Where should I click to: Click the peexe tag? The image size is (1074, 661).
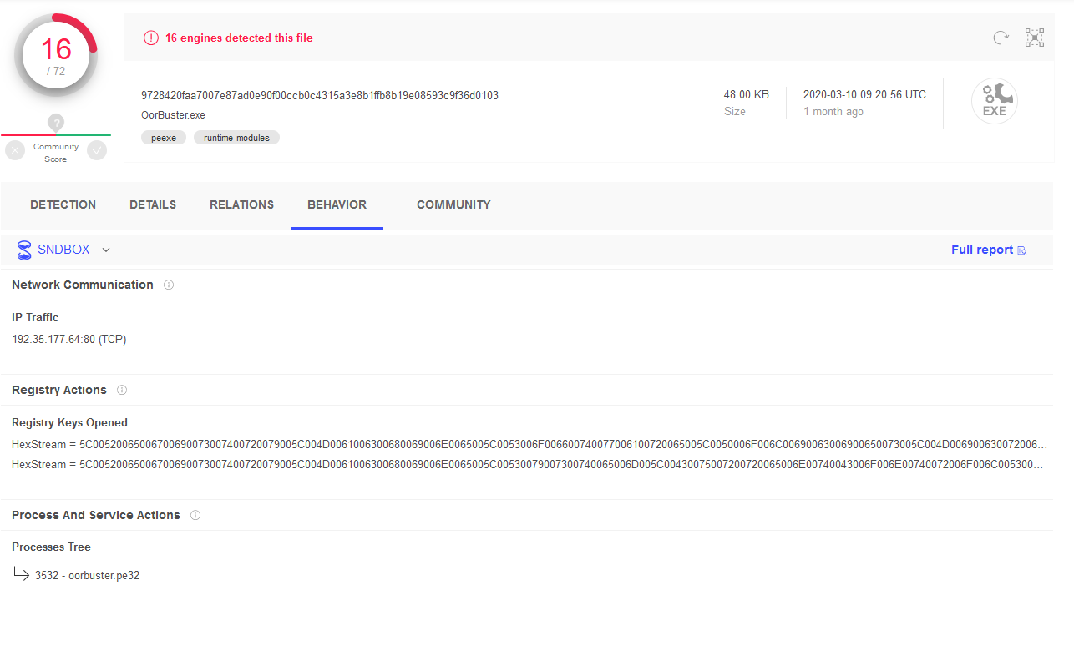(x=164, y=138)
